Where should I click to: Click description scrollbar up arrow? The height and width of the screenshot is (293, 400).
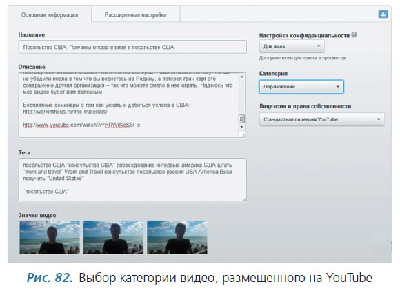click(x=241, y=77)
